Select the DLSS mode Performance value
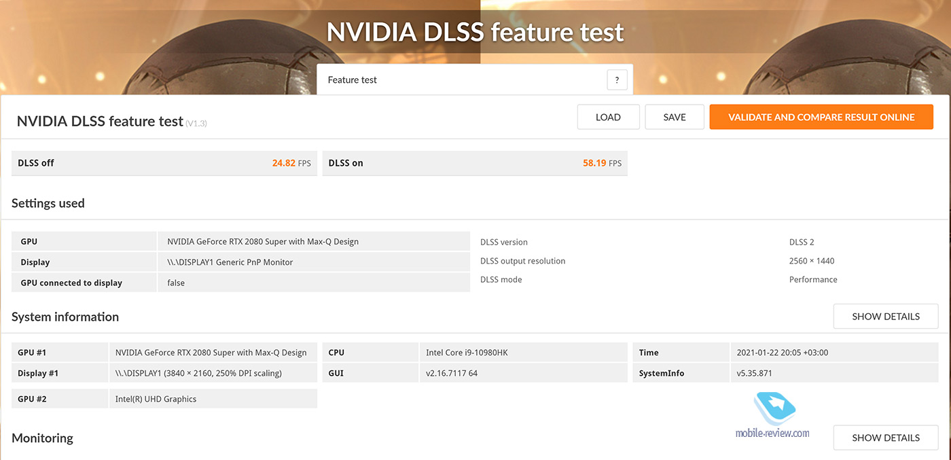The width and height of the screenshot is (951, 460). pyautogui.click(x=812, y=280)
